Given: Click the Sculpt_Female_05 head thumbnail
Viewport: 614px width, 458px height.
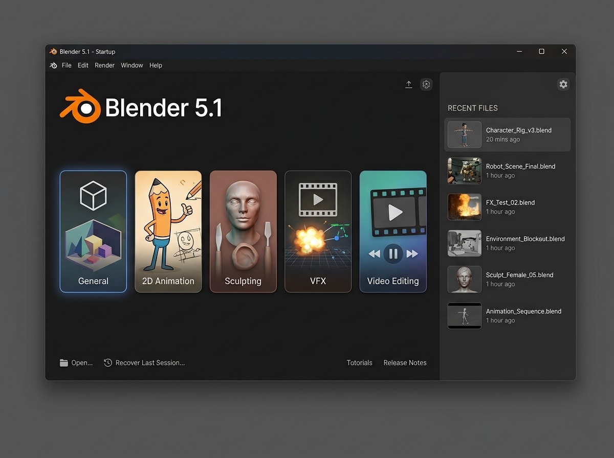Looking at the screenshot, I should [465, 280].
